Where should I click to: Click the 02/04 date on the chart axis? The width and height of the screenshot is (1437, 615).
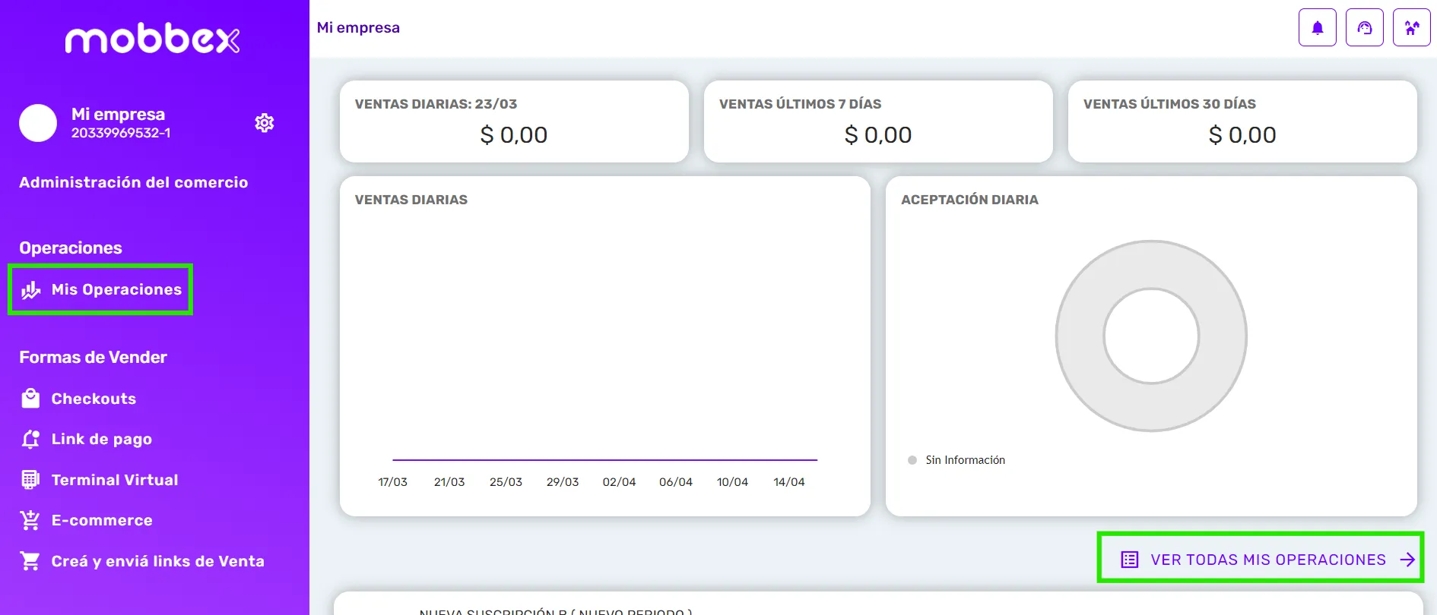click(x=619, y=482)
